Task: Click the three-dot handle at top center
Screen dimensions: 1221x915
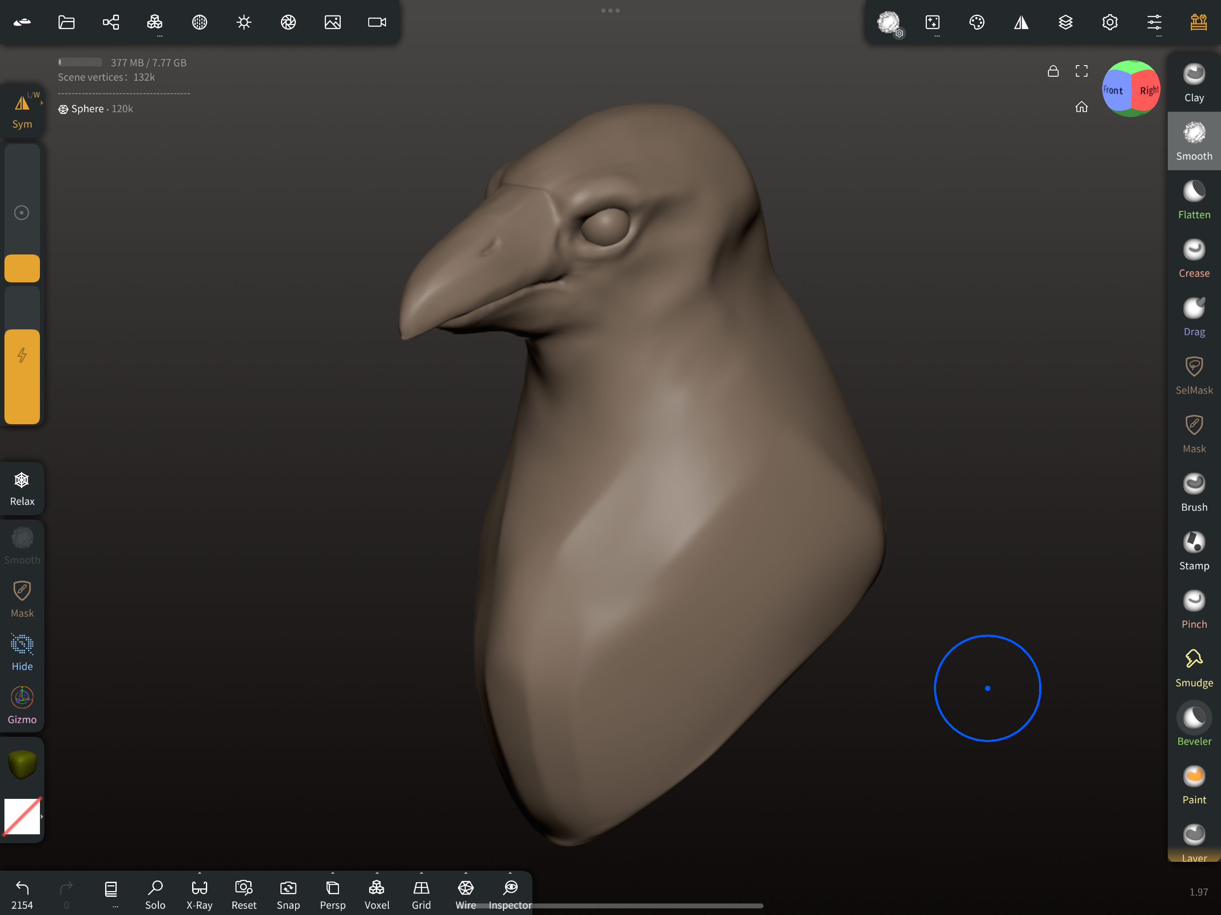Action: [610, 11]
